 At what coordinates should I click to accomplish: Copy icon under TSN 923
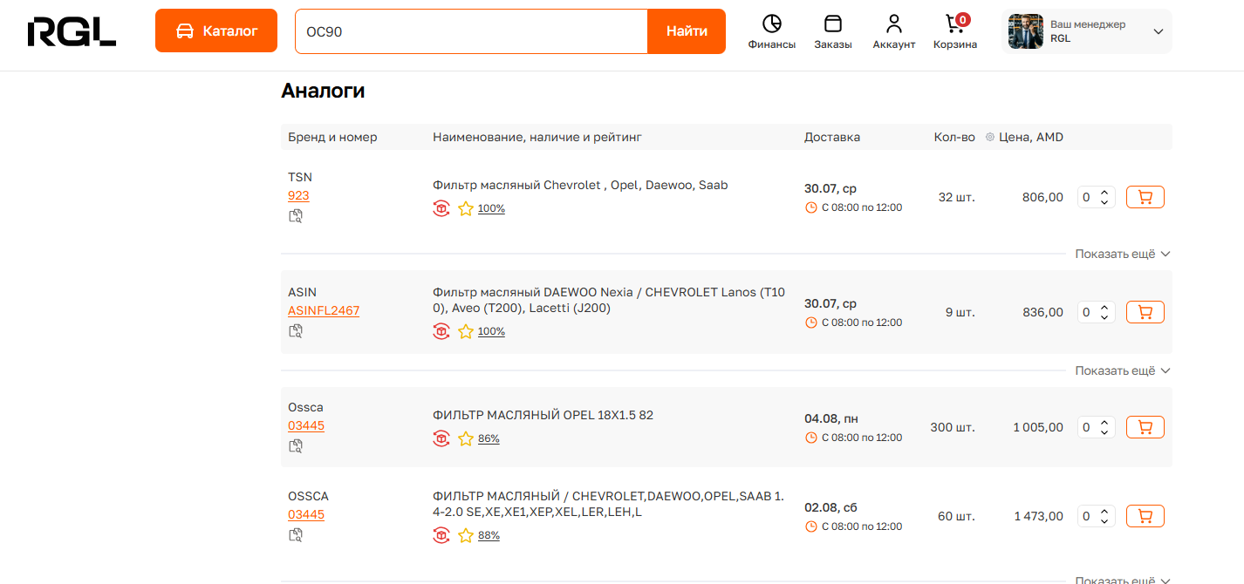click(296, 215)
